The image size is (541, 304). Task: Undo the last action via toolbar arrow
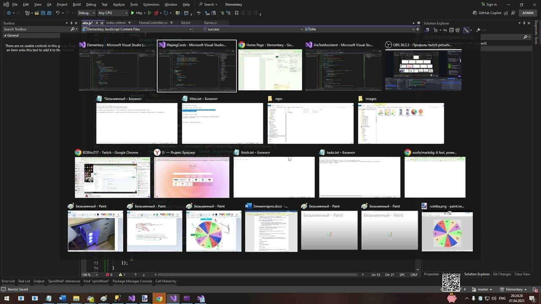pyautogui.click(x=58, y=13)
